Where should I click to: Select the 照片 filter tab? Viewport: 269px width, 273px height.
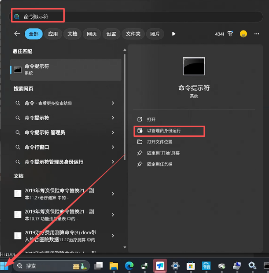click(155, 34)
